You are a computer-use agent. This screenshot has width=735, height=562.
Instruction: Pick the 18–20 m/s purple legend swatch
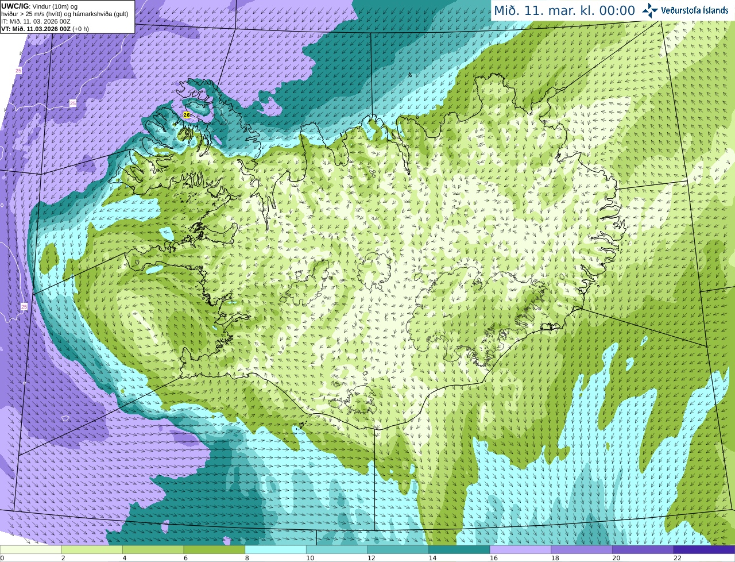click(582, 550)
